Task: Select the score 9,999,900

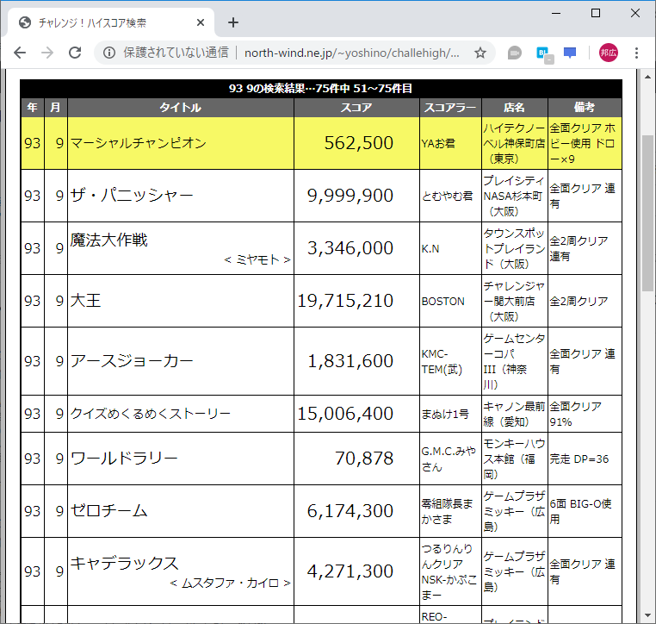Action: [350, 196]
